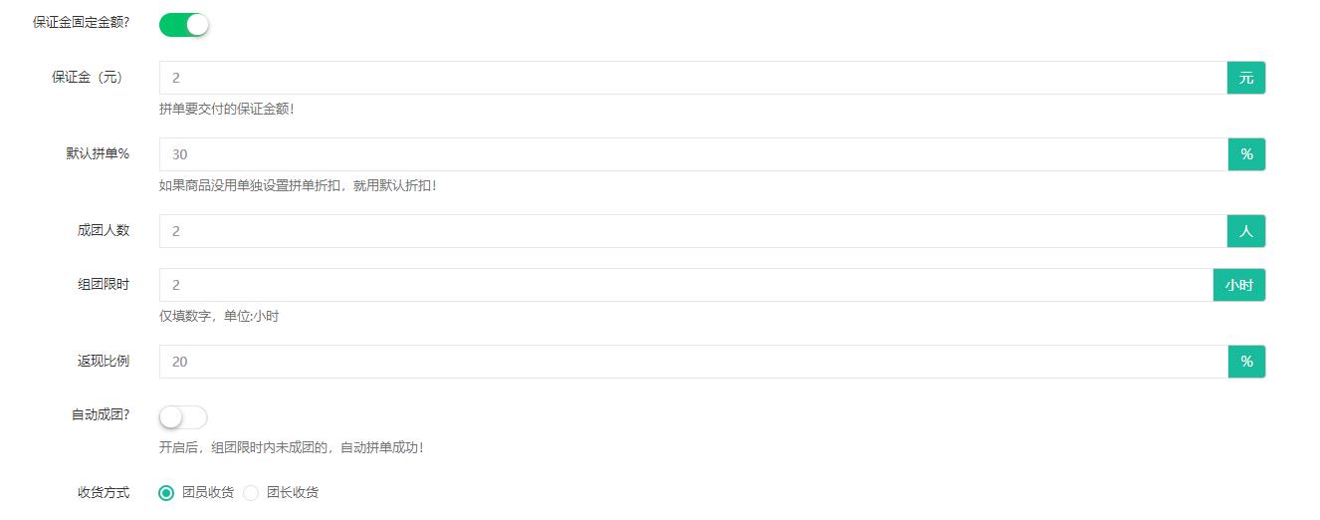Image resolution: width=1320 pixels, height=520 pixels.
Task: Edit the 组团限时 input field
Action: click(x=685, y=285)
